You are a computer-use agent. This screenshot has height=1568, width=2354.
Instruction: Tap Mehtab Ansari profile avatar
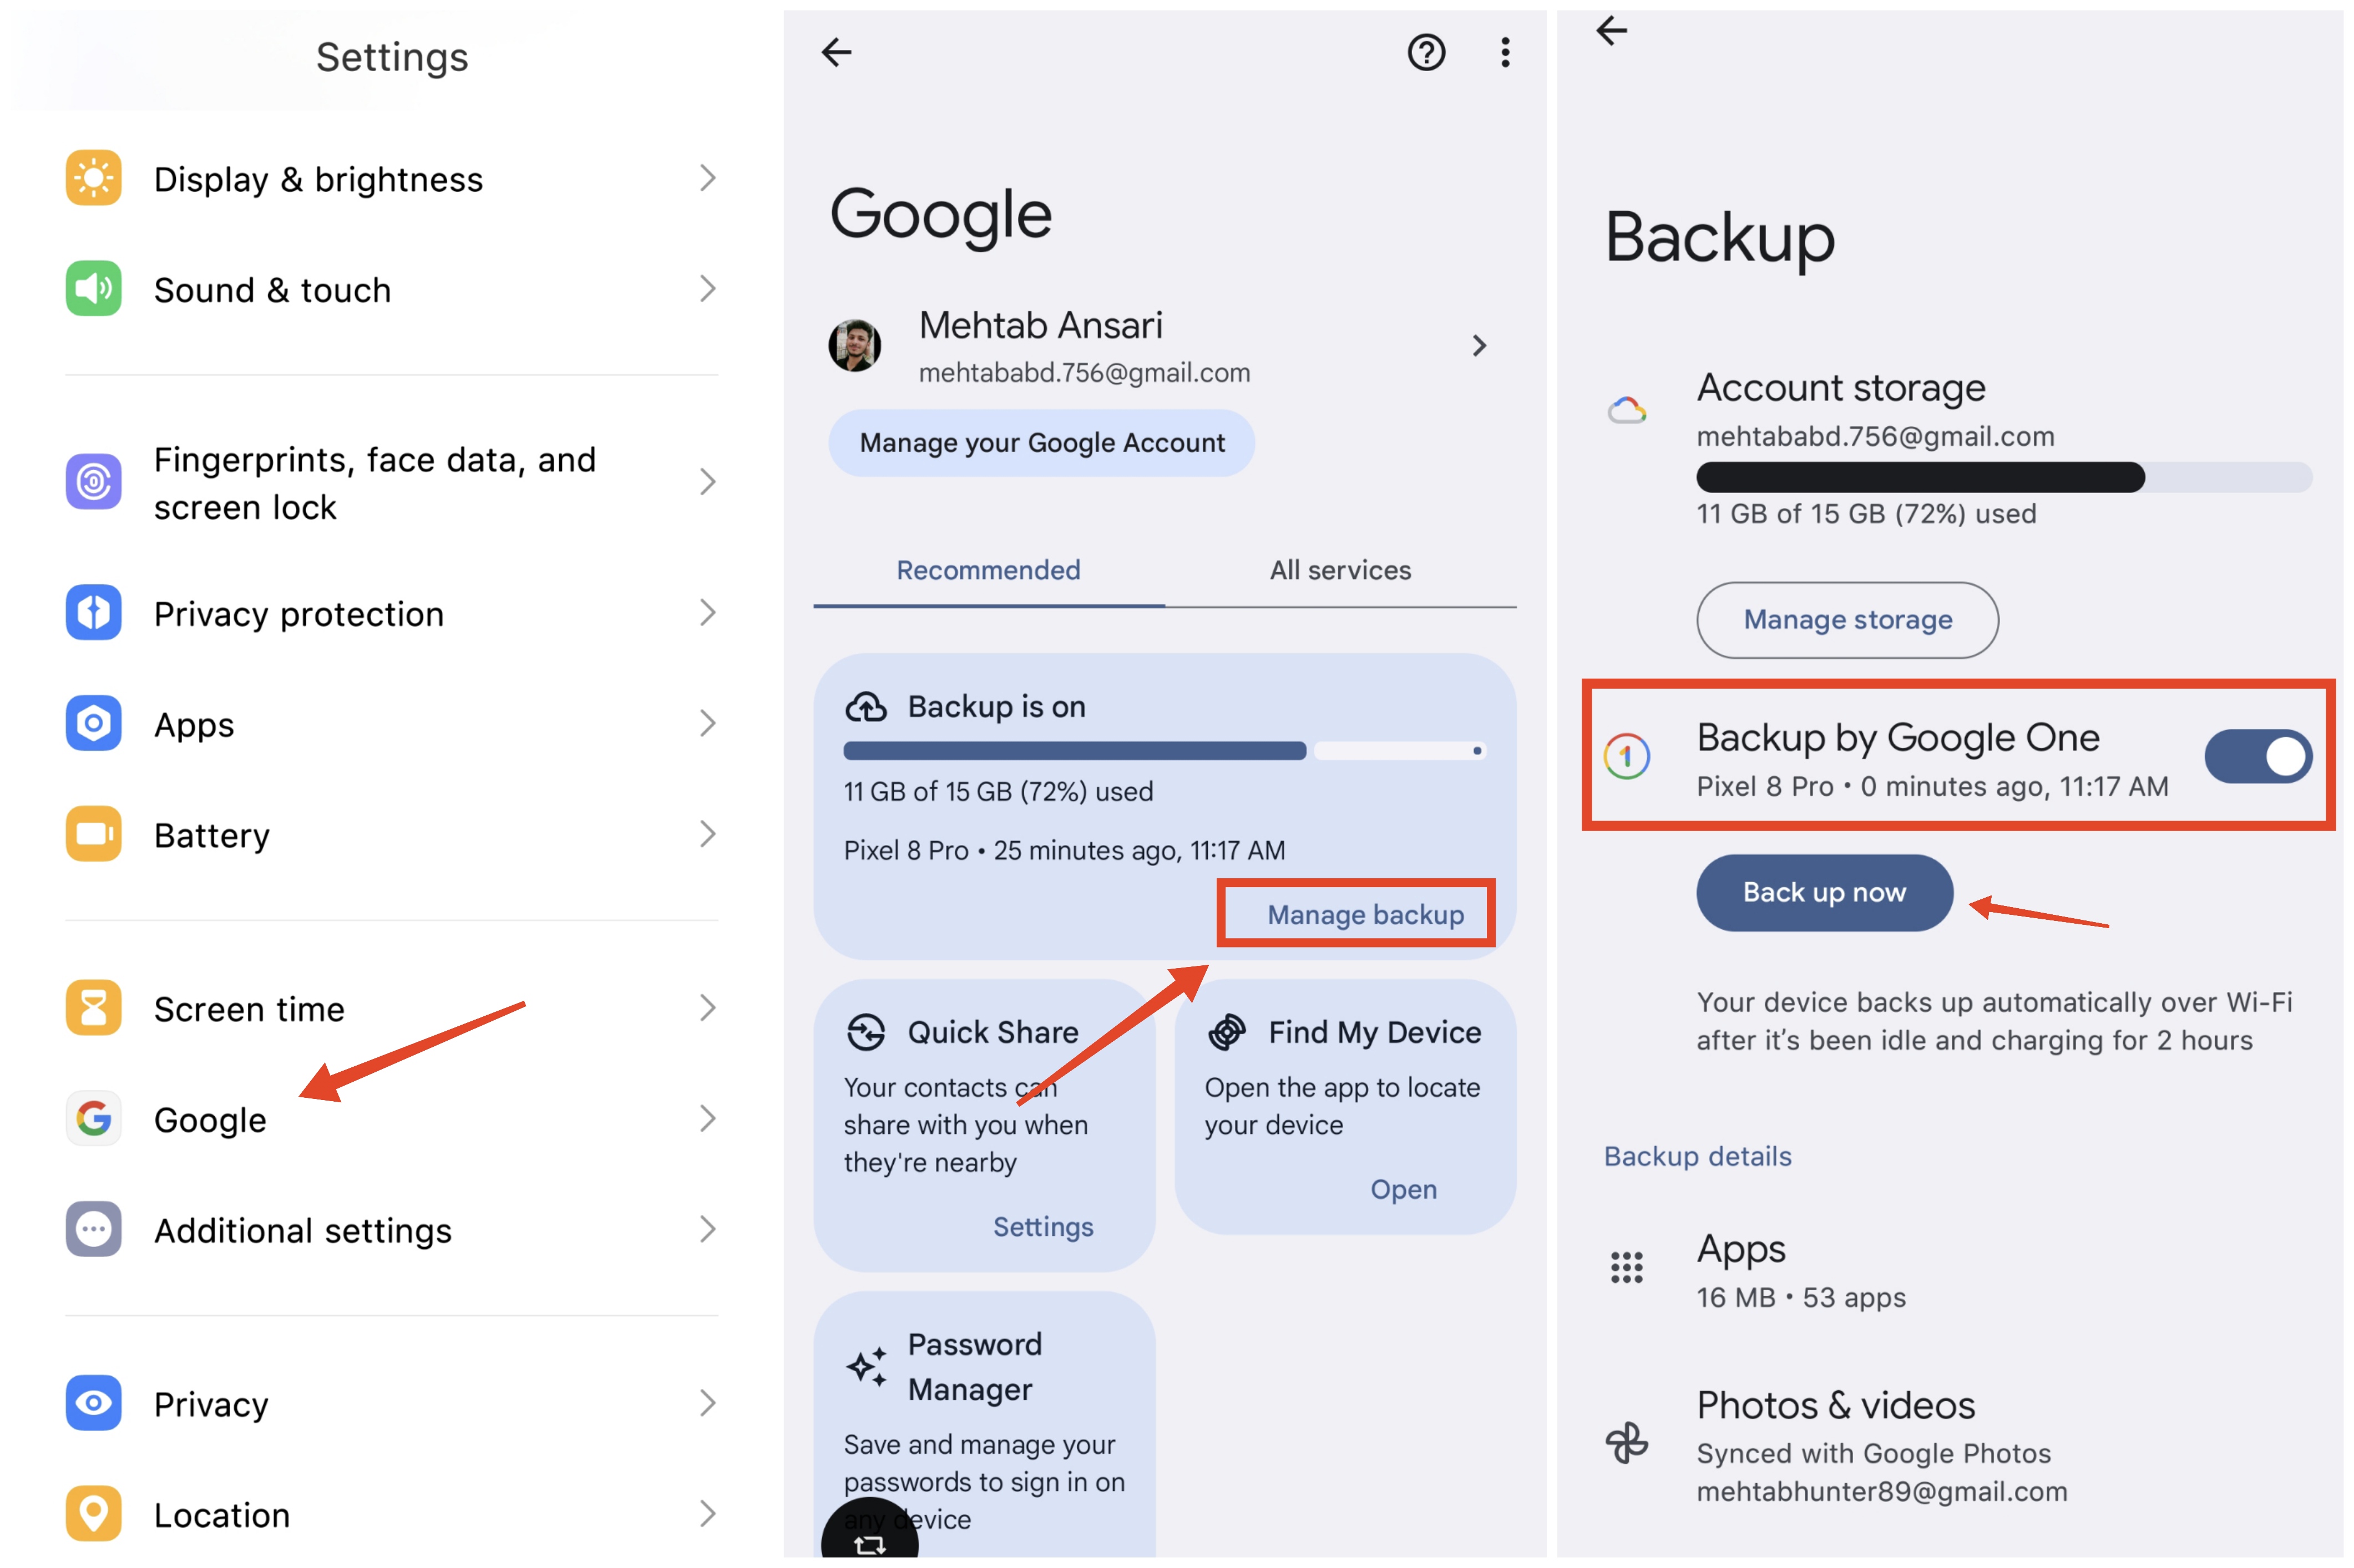(x=854, y=346)
